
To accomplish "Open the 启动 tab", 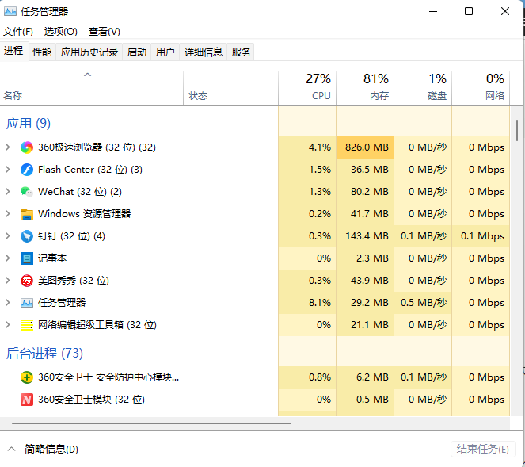I will (x=137, y=52).
